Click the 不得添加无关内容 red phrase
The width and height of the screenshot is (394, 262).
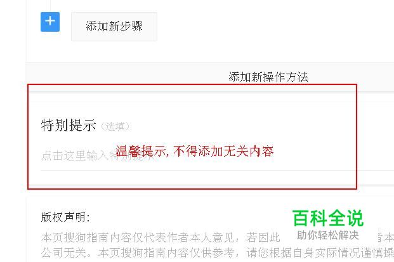point(223,151)
